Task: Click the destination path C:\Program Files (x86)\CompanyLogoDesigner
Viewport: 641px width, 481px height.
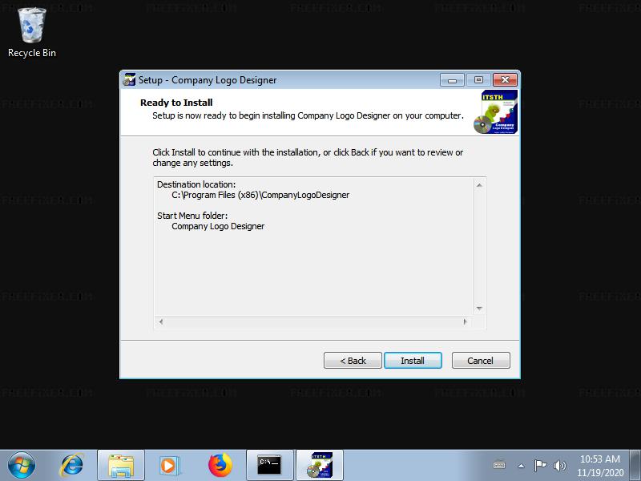Action: [260, 195]
